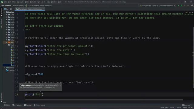Expand the 'Solole' folder chevron
The width and height of the screenshot is (194, 109).
coord(7,35)
